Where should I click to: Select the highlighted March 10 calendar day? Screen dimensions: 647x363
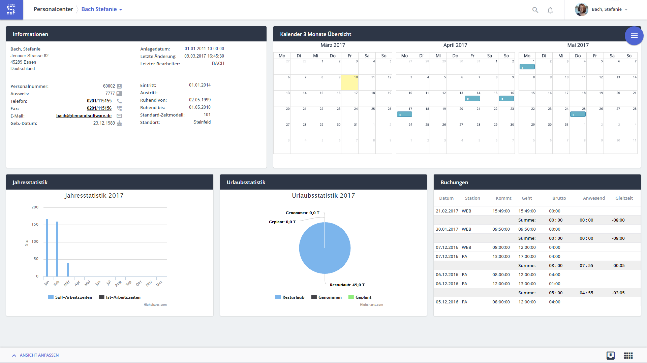[349, 83]
